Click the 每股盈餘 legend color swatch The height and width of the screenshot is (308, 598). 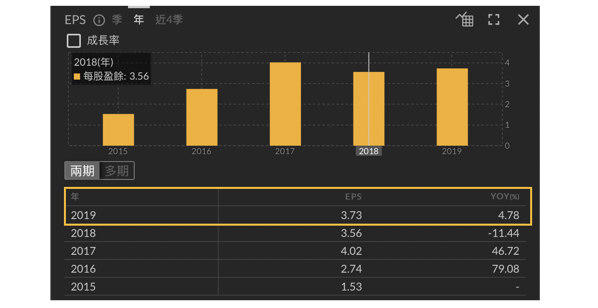pyautogui.click(x=77, y=77)
